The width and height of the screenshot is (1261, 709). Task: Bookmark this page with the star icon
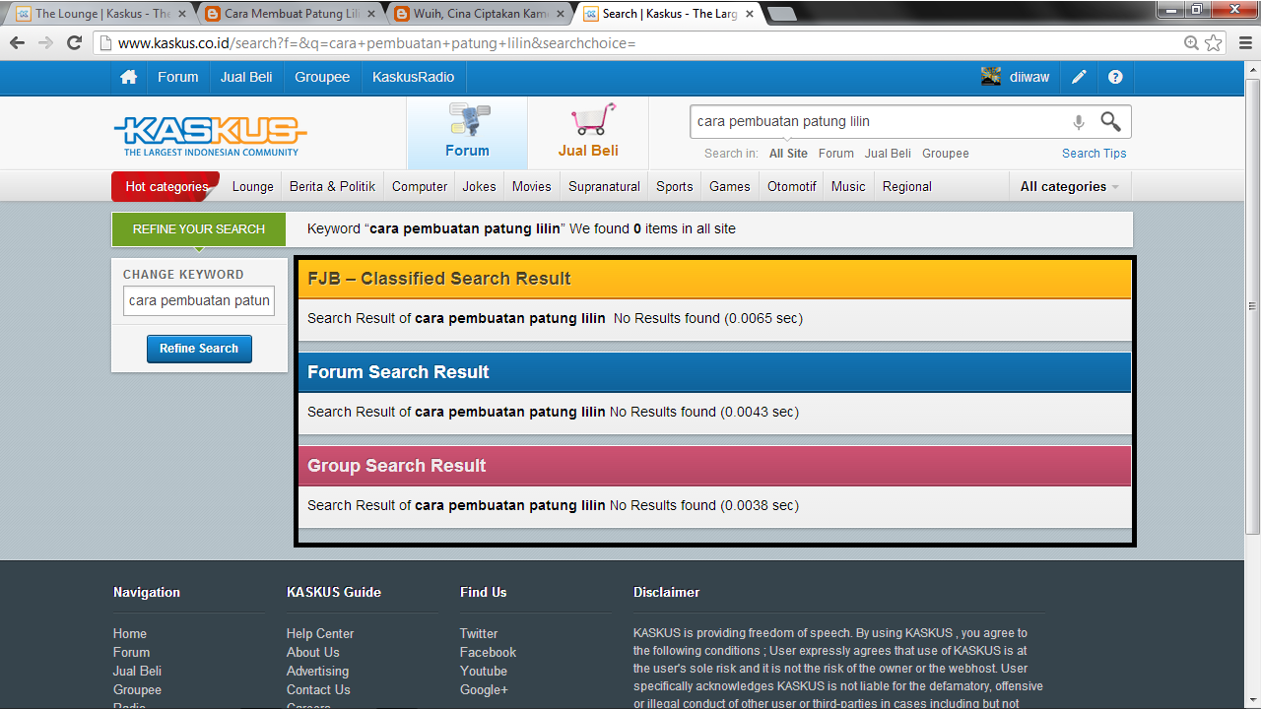point(1214,43)
